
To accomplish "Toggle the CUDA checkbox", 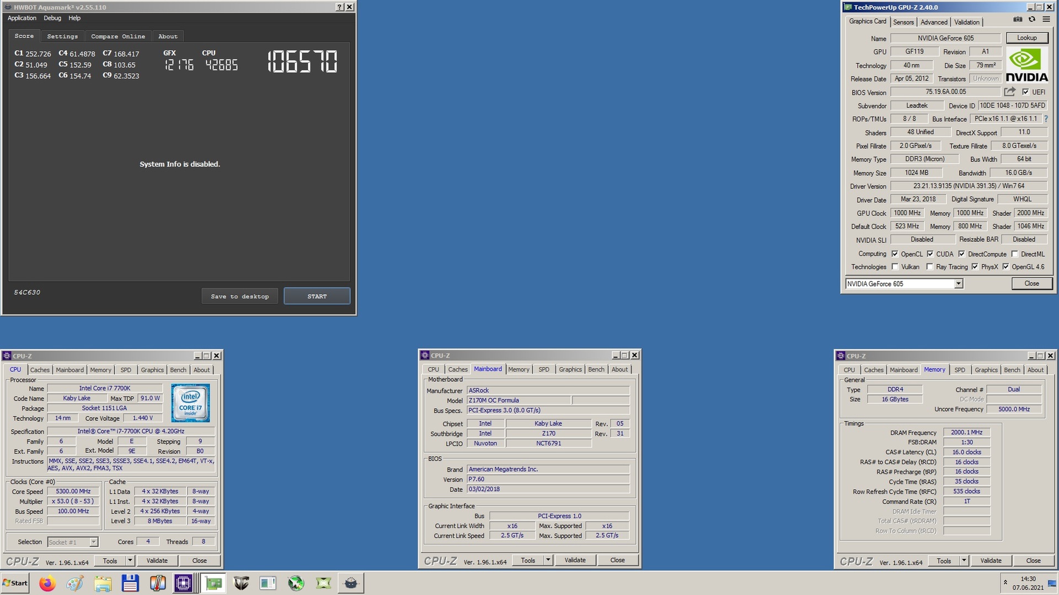I will tap(930, 254).
